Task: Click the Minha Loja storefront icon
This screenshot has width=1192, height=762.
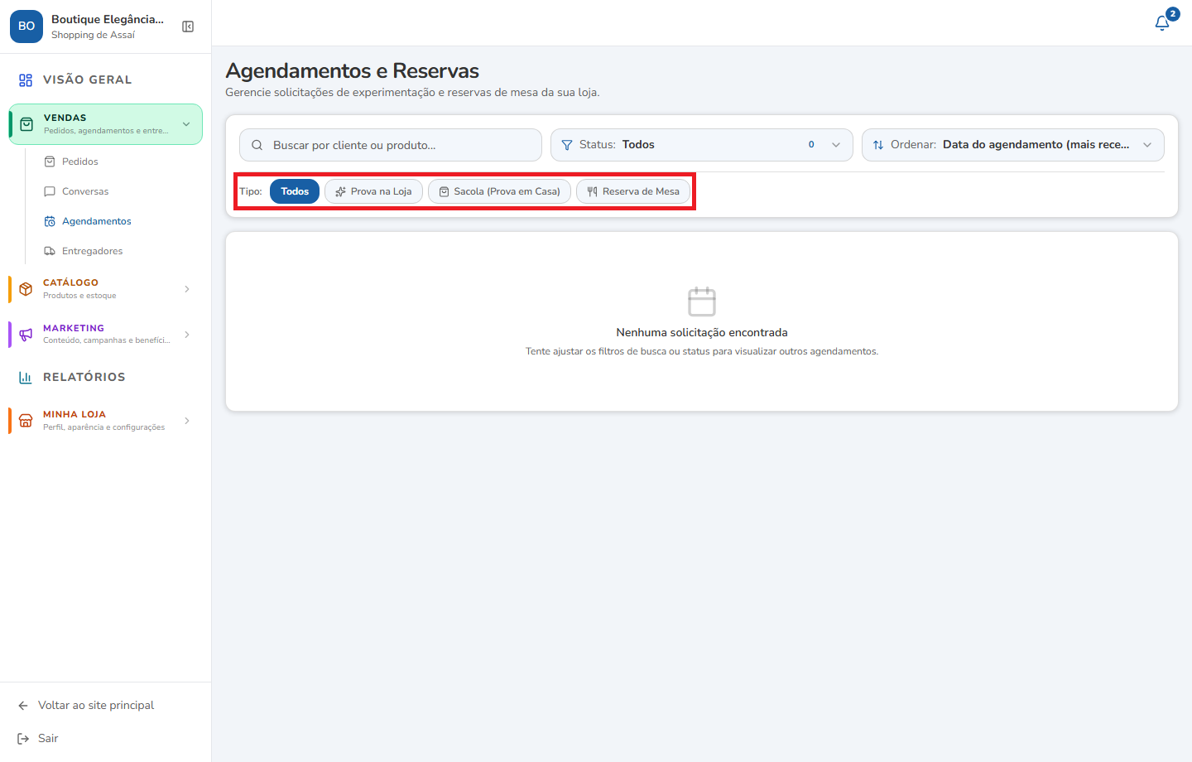Action: click(26, 421)
